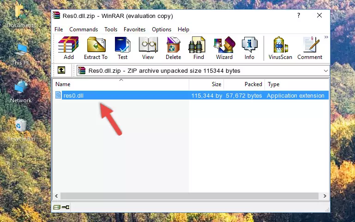Open the Options menu

coord(162,29)
